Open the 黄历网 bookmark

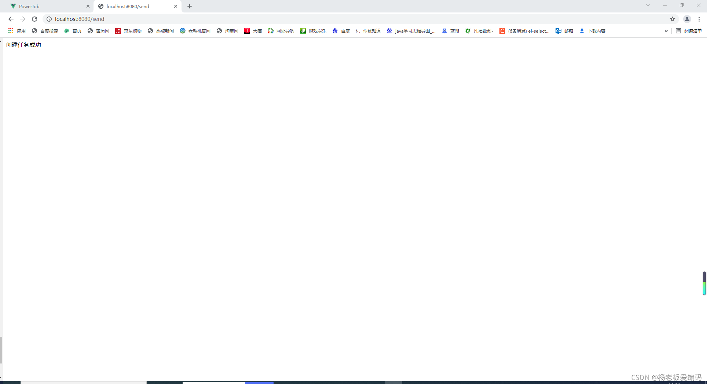(x=98, y=31)
